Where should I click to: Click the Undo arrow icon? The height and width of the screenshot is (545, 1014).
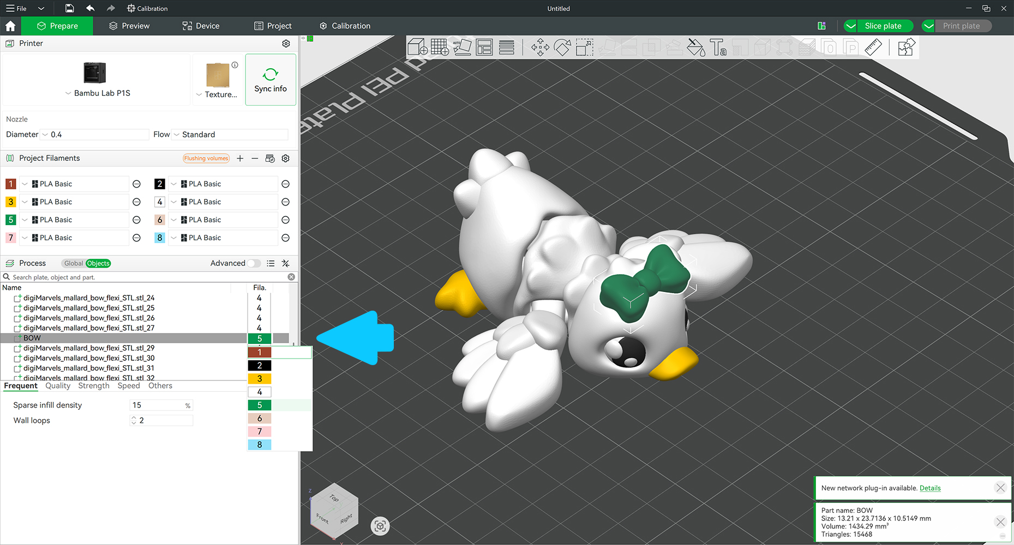91,8
